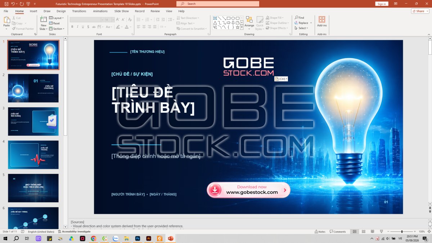
Task: Toggle text Shadow formatting
Action: point(89,27)
